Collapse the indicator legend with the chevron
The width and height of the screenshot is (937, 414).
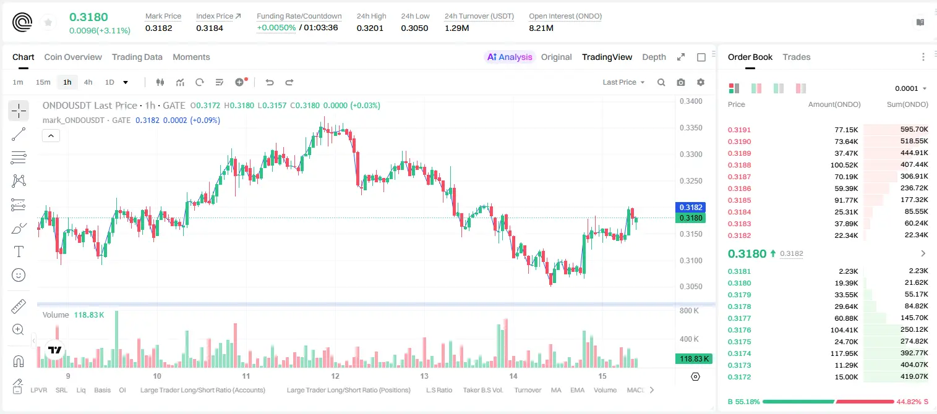point(51,135)
